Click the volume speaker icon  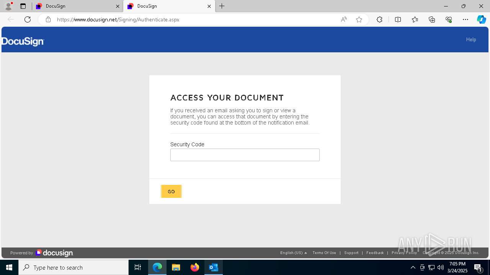click(441, 267)
